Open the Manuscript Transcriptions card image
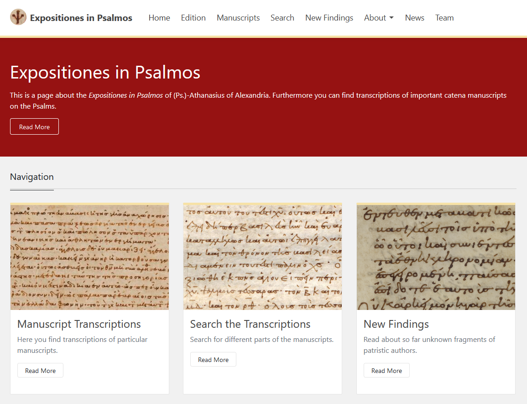This screenshot has width=527, height=404. click(x=89, y=257)
